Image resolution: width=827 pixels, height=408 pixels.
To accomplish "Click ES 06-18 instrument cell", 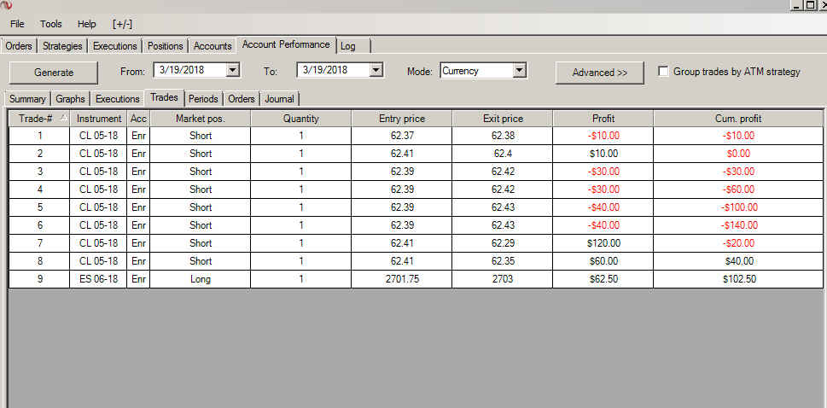I will pos(99,278).
